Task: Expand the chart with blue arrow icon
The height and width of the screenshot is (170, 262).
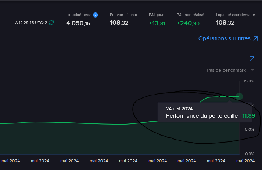Action: [252, 59]
